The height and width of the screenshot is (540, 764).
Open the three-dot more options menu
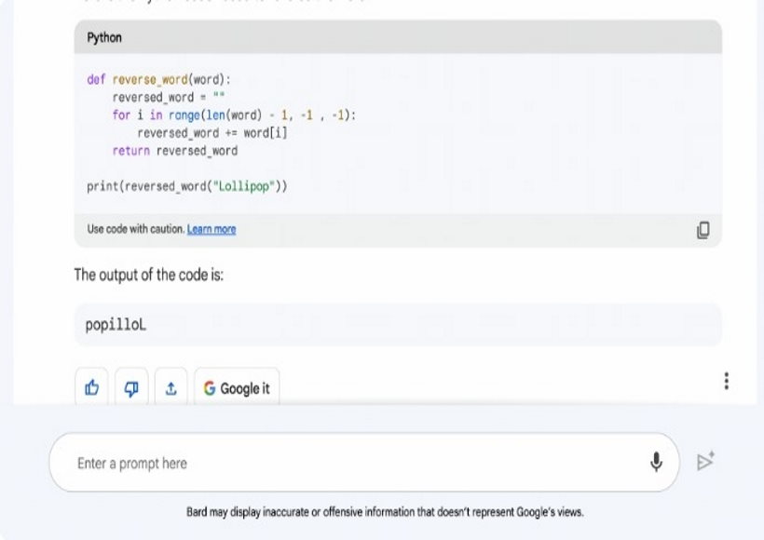(x=726, y=382)
